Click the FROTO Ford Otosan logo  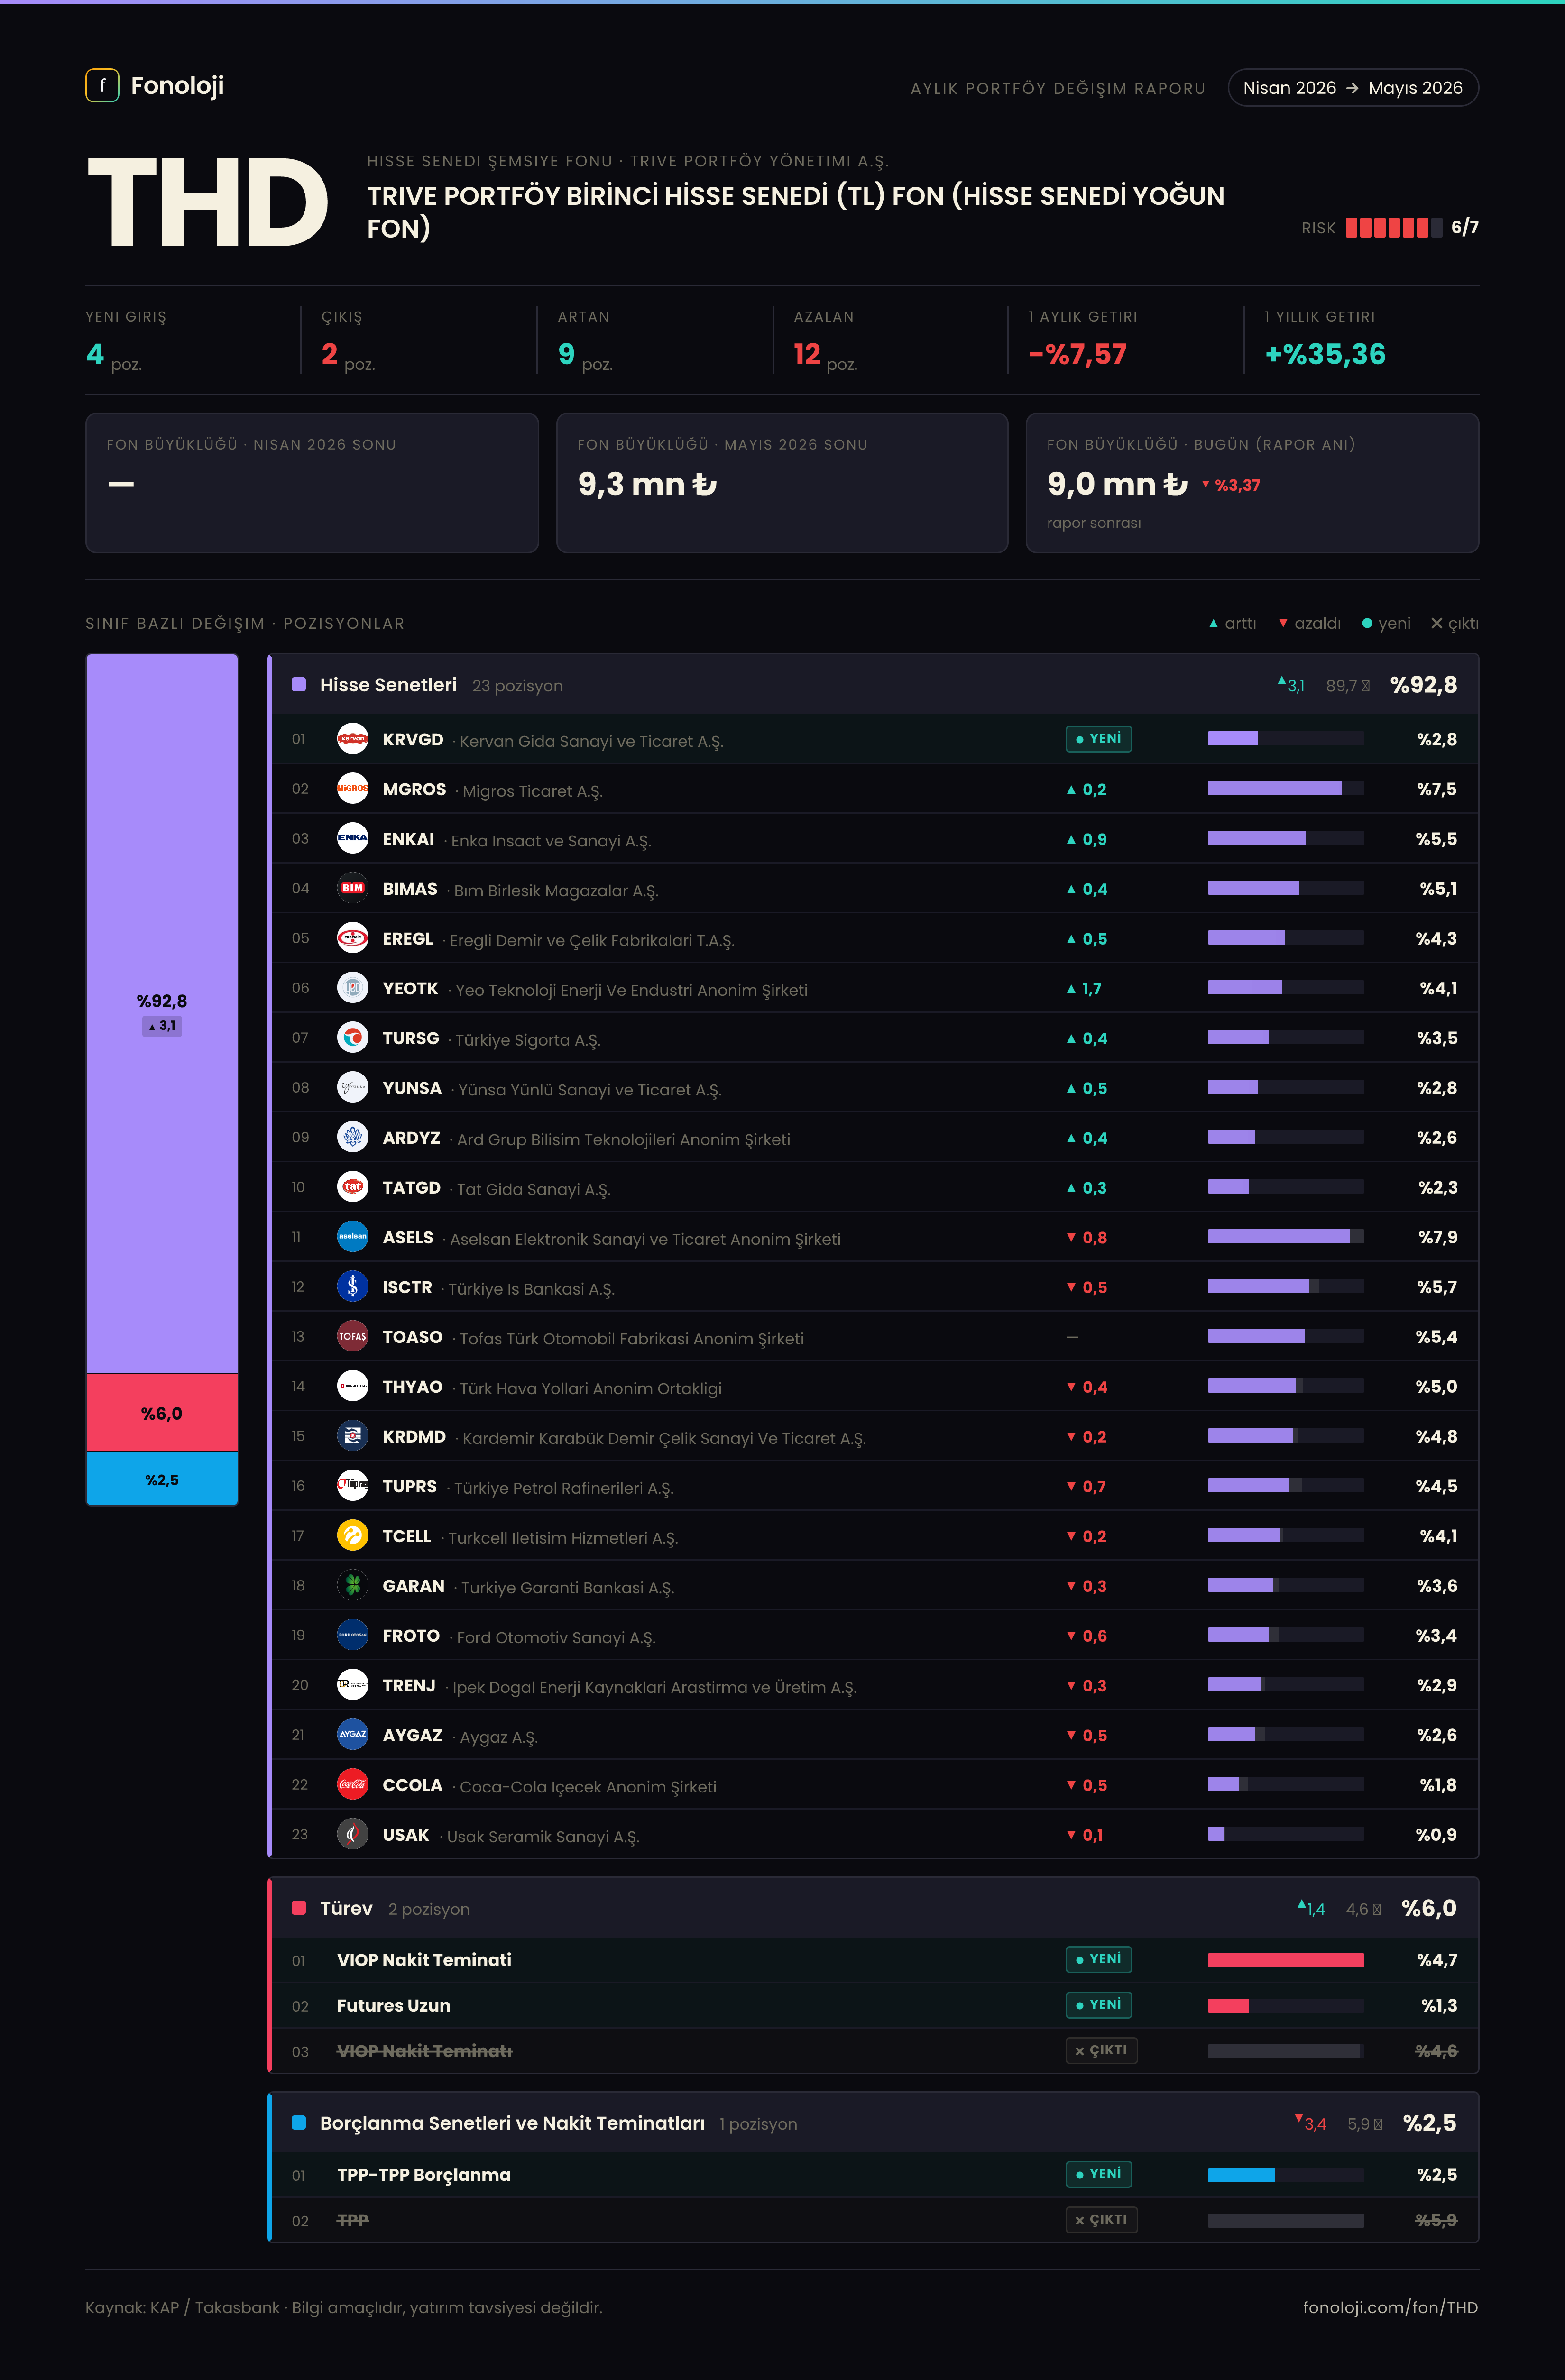click(x=352, y=1635)
